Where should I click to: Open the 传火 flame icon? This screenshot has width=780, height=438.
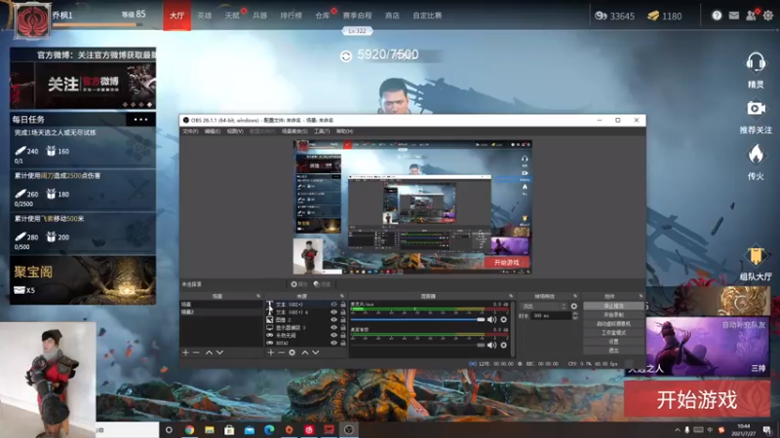coord(756,155)
